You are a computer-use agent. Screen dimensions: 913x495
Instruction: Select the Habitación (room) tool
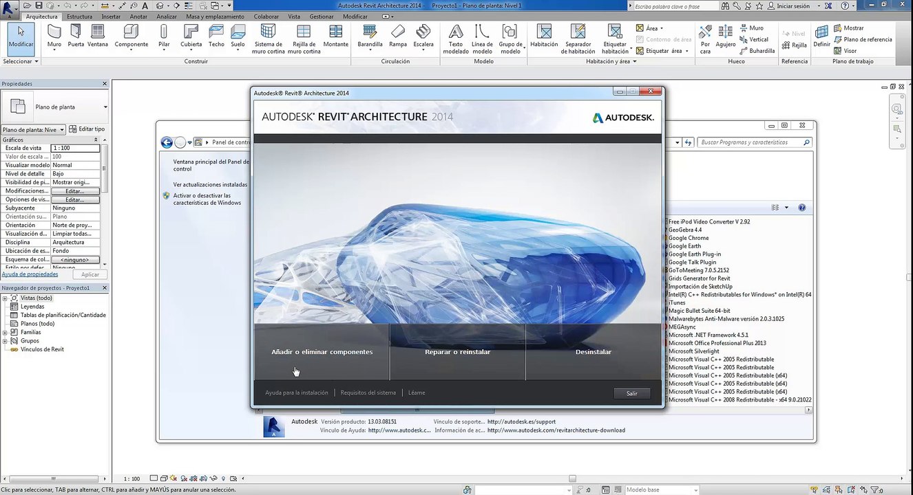point(544,37)
